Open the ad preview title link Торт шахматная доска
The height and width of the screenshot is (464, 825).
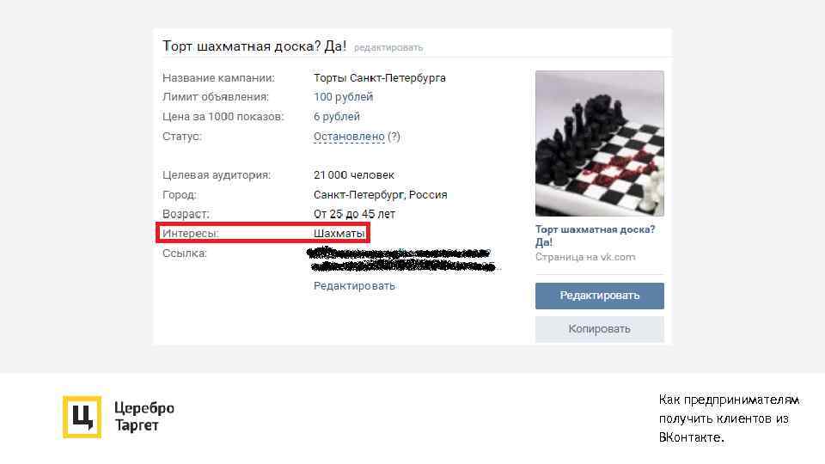[595, 235]
